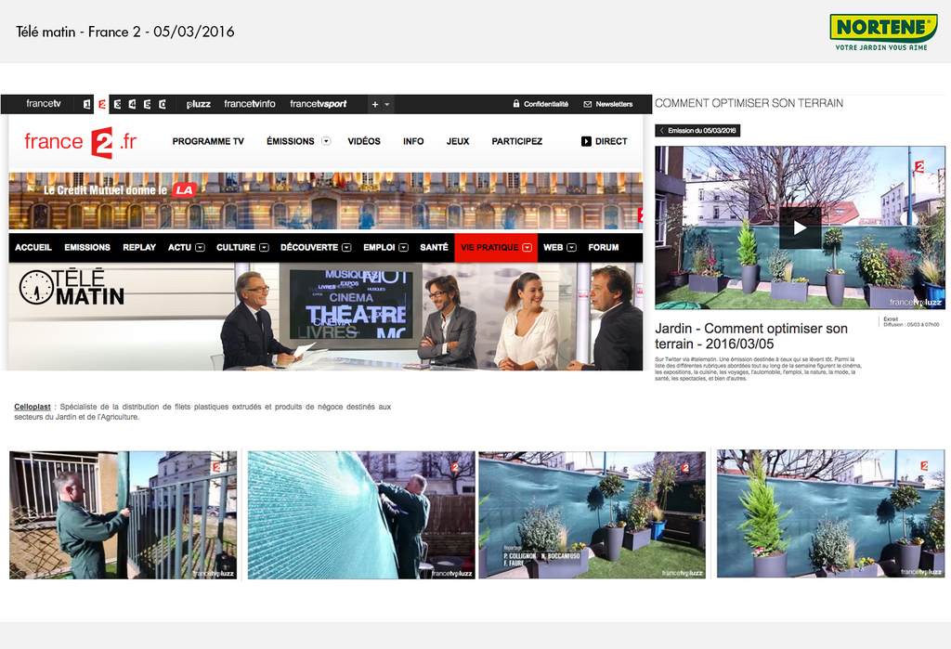
Task: Go to ACCUEIL tab
Action: [33, 248]
